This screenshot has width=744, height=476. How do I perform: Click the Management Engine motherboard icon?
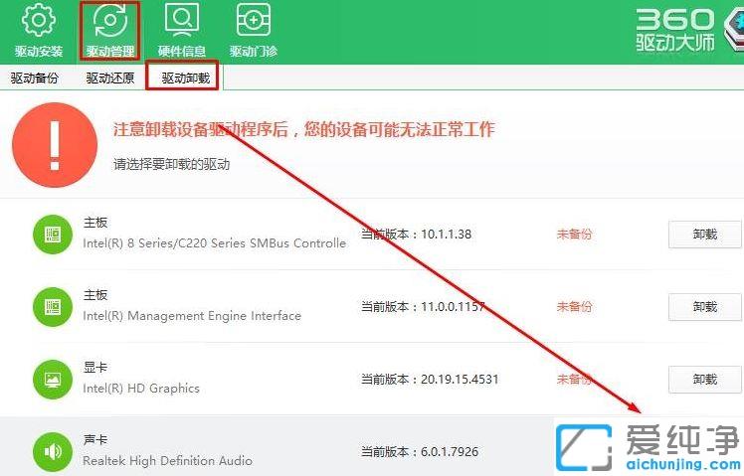(53, 307)
